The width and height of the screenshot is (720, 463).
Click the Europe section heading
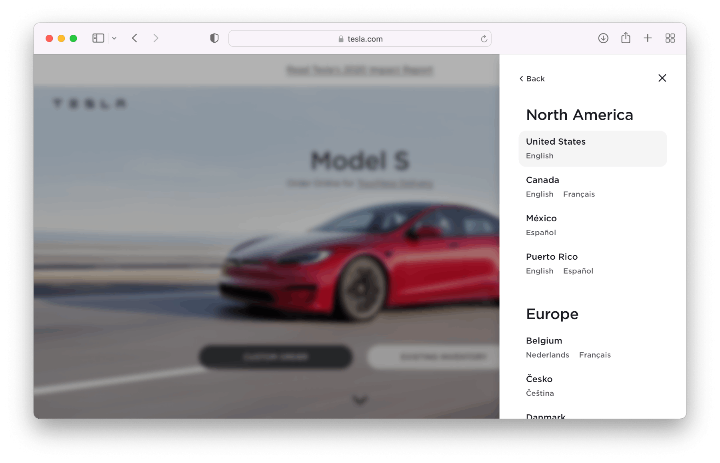552,314
